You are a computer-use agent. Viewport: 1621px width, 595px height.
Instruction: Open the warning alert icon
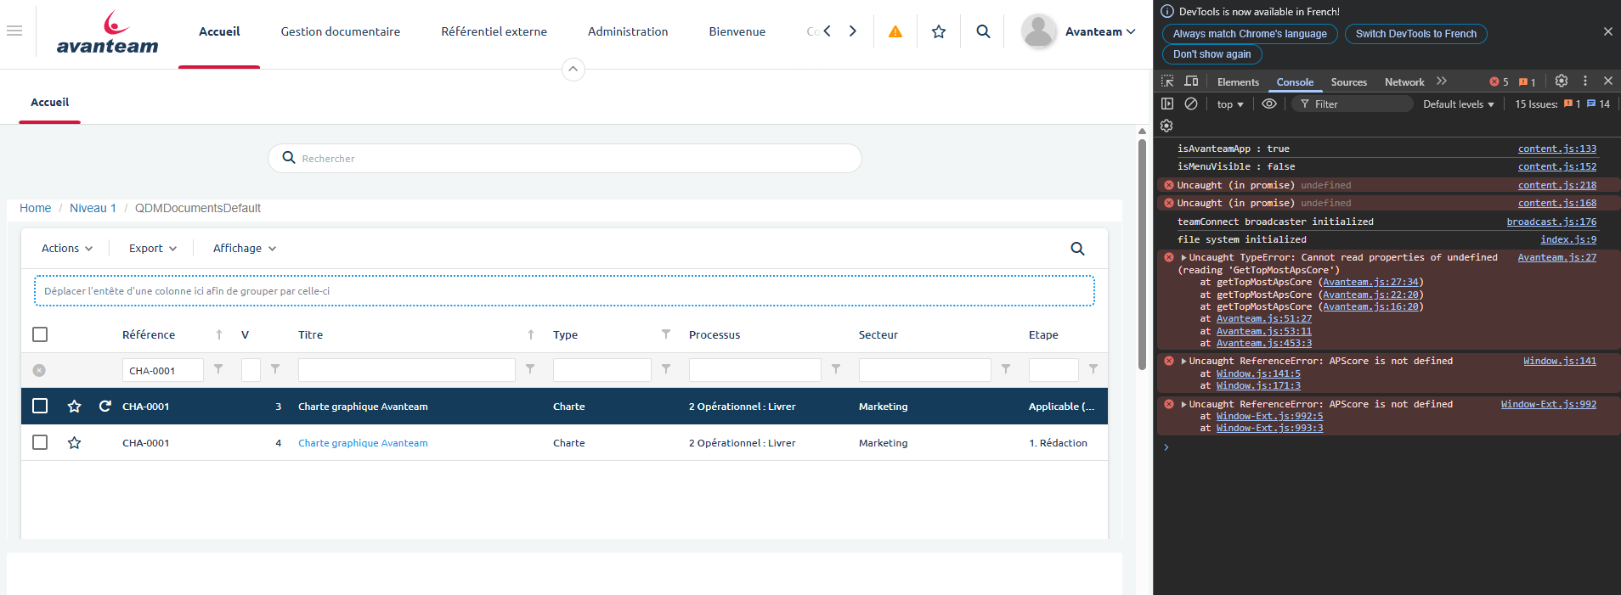pyautogui.click(x=895, y=31)
